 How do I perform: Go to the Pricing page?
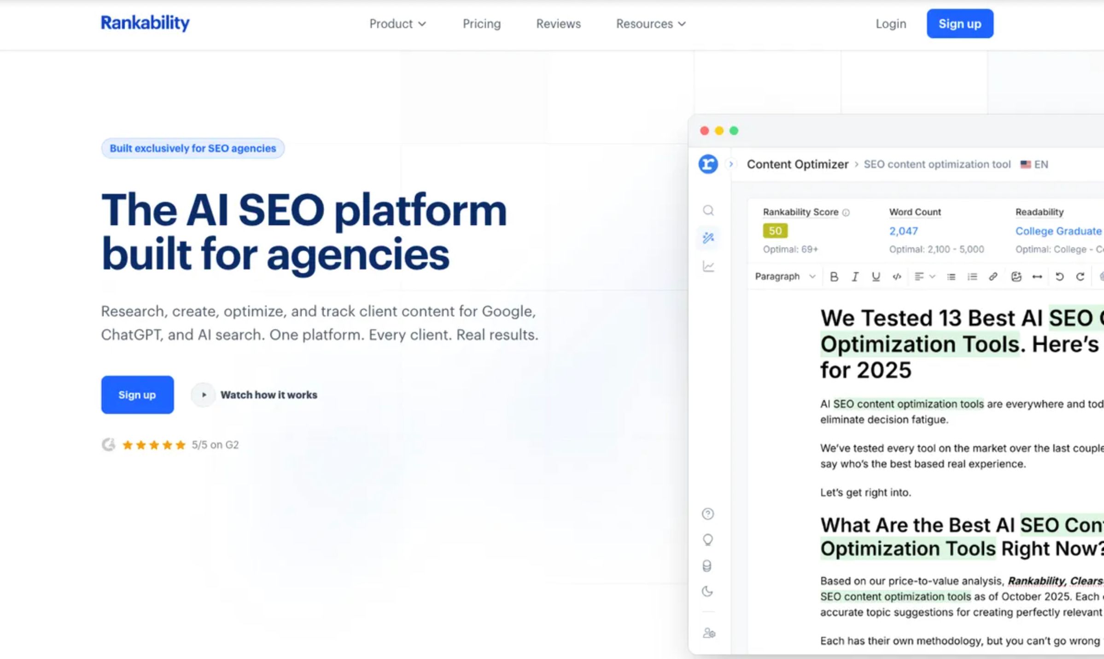[481, 23]
